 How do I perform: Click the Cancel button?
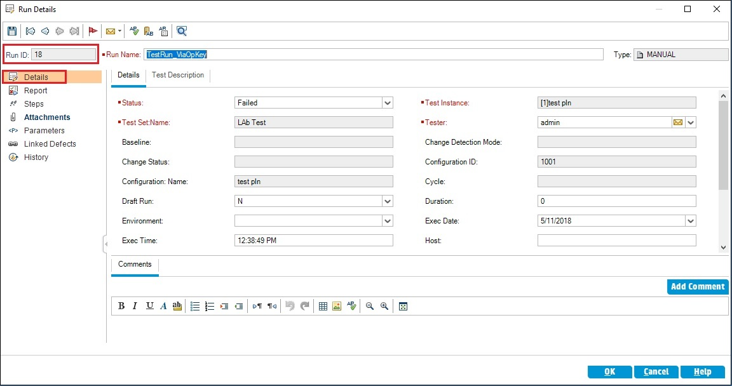[x=656, y=372]
